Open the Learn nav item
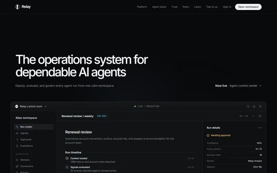 click(197, 7)
